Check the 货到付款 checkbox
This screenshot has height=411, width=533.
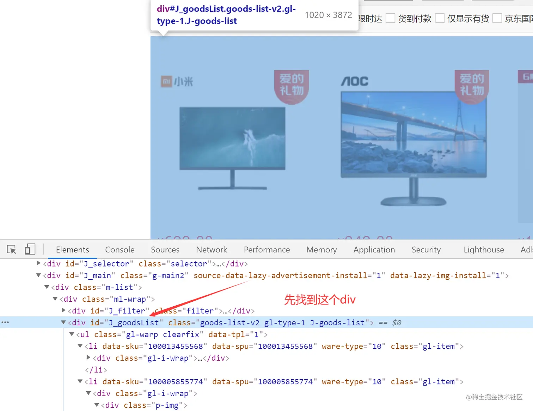click(x=391, y=18)
